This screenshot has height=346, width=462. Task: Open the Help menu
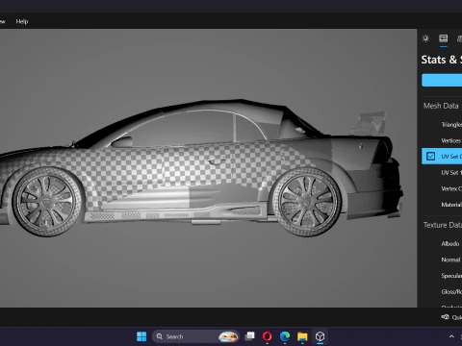click(x=22, y=21)
